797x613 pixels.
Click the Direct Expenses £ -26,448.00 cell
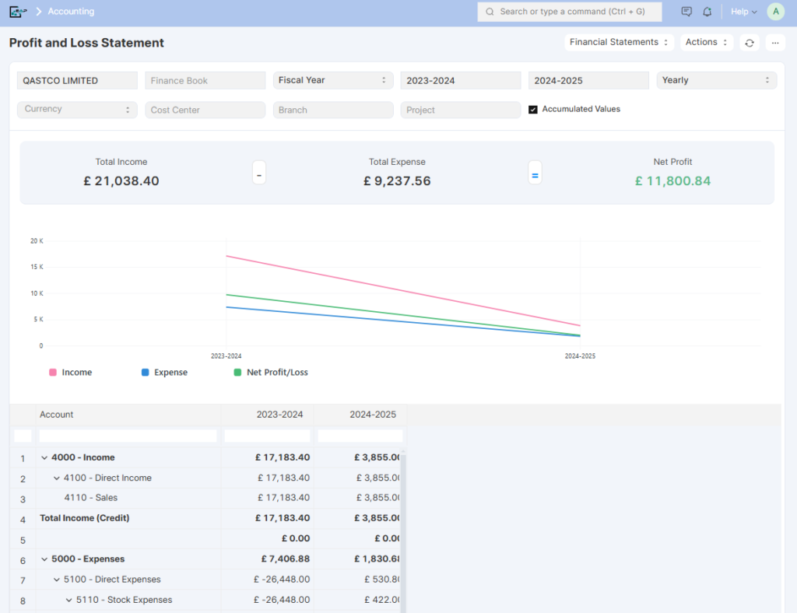(268, 580)
